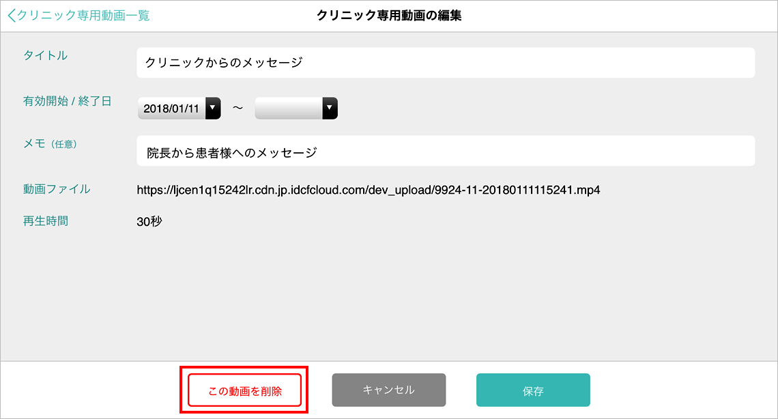Click the video file URL text
This screenshot has width=778, height=419.
368,190
